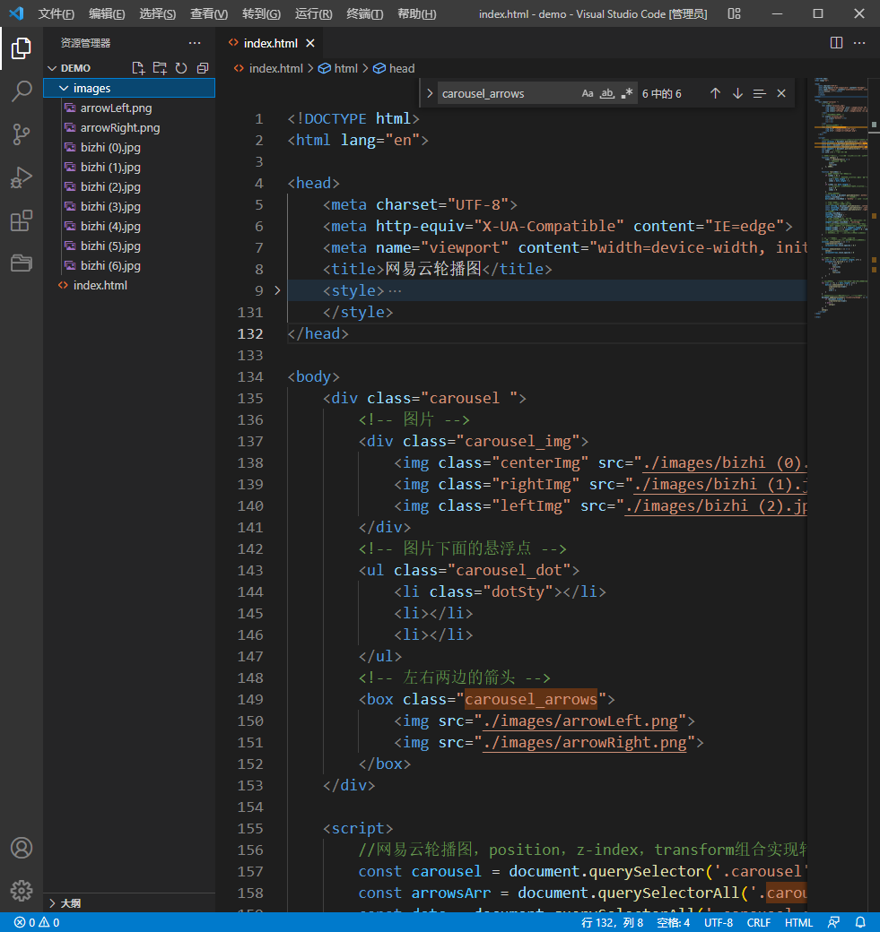Open the Source Control view
Viewport: 880px width, 932px height.
coord(22,134)
